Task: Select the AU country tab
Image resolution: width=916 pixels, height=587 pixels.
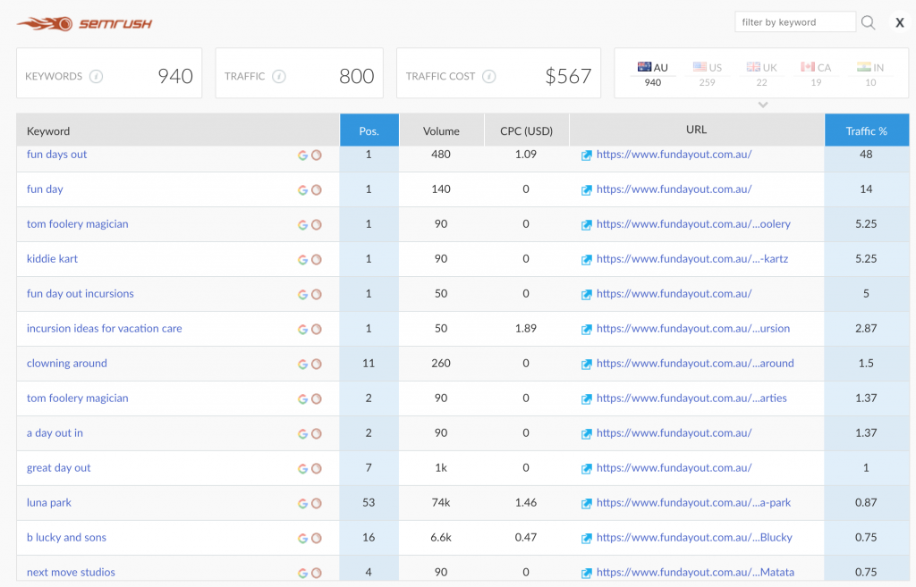Action: coord(652,74)
